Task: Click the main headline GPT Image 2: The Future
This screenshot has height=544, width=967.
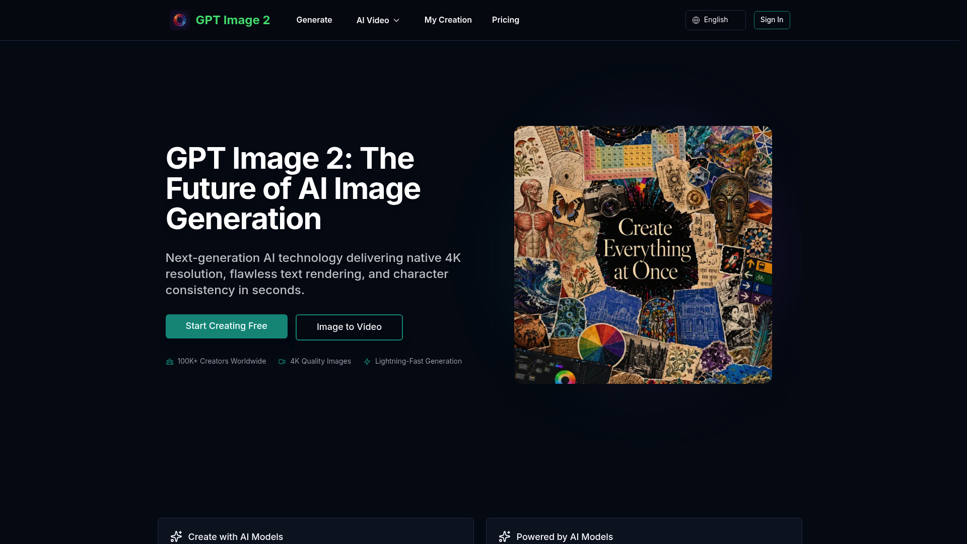Action: coord(293,188)
